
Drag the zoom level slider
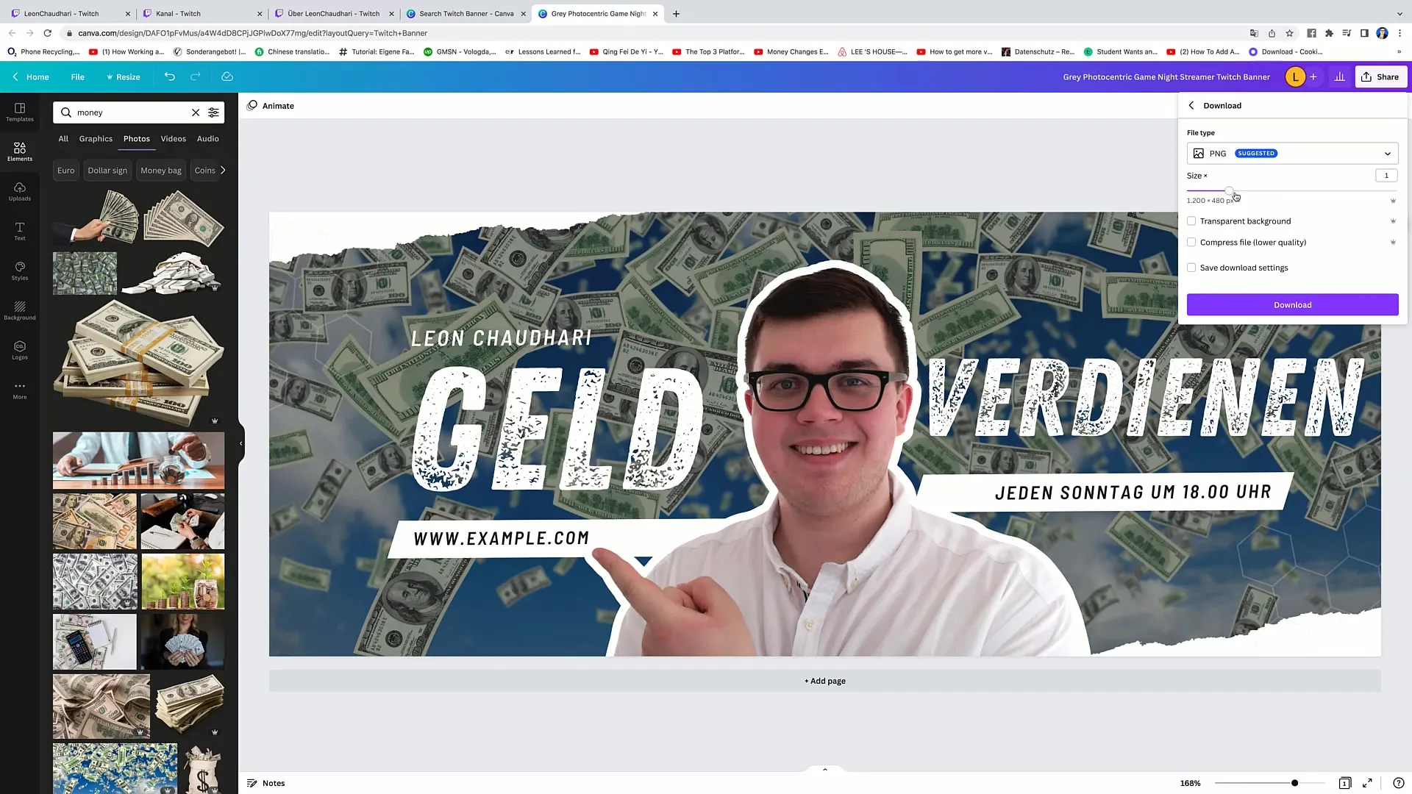(1294, 782)
